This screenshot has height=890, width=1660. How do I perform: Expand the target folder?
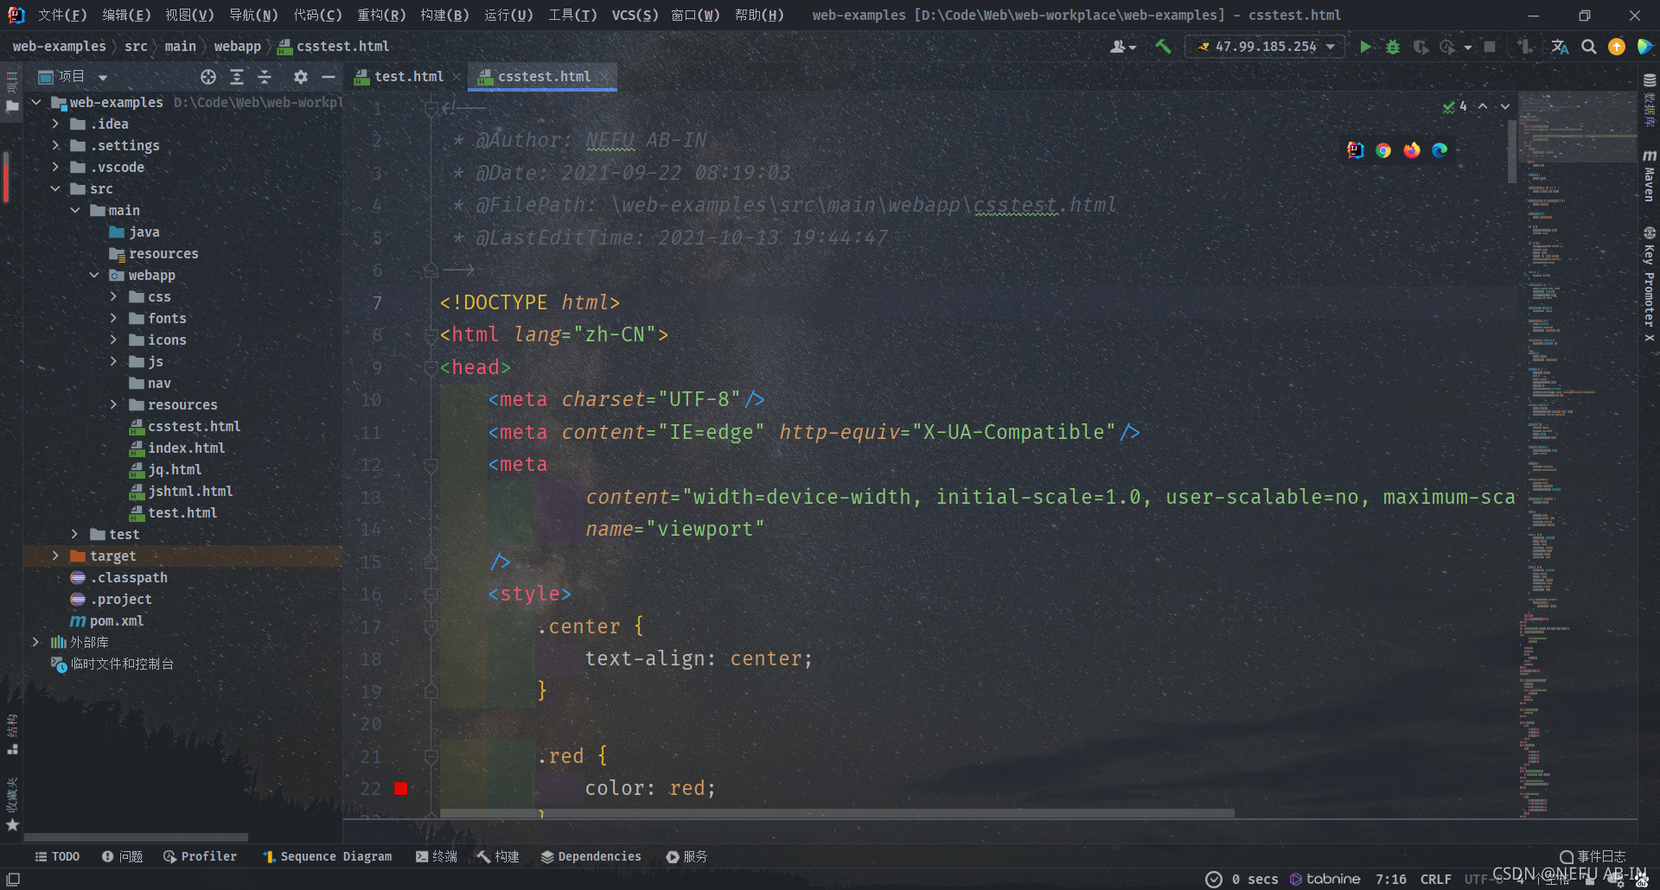pyautogui.click(x=55, y=556)
